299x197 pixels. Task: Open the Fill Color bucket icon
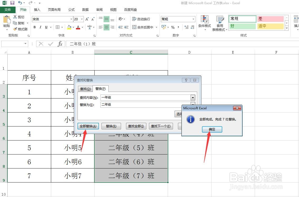pos(69,27)
